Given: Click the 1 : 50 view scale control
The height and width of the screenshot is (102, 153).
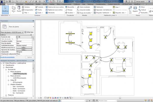Looking at the screenshot, I should click(40, 98).
